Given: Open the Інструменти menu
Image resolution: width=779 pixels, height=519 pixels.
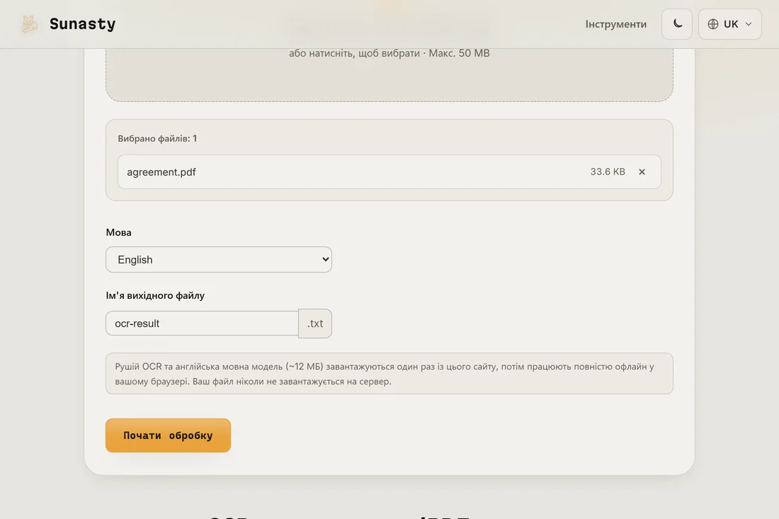Looking at the screenshot, I should 615,24.
